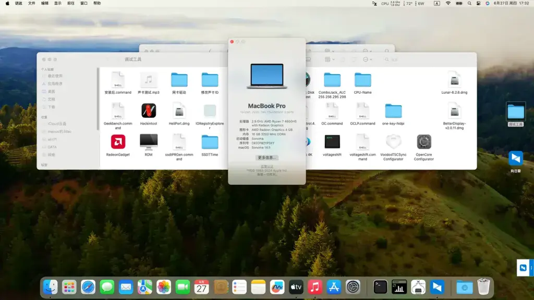Open the 前往 menu in the menu bar
The image size is (534, 300).
[x=71, y=4]
